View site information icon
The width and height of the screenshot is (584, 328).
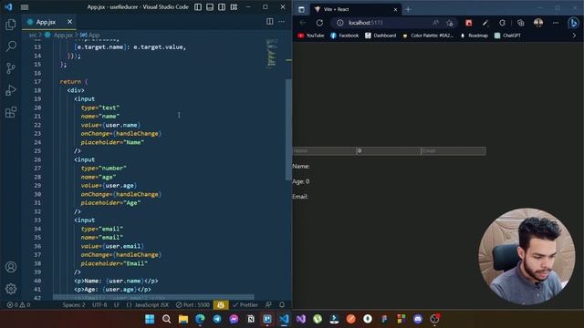(339, 23)
